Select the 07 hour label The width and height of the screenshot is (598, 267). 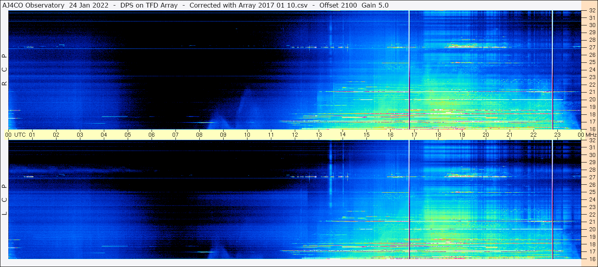[x=175, y=135]
